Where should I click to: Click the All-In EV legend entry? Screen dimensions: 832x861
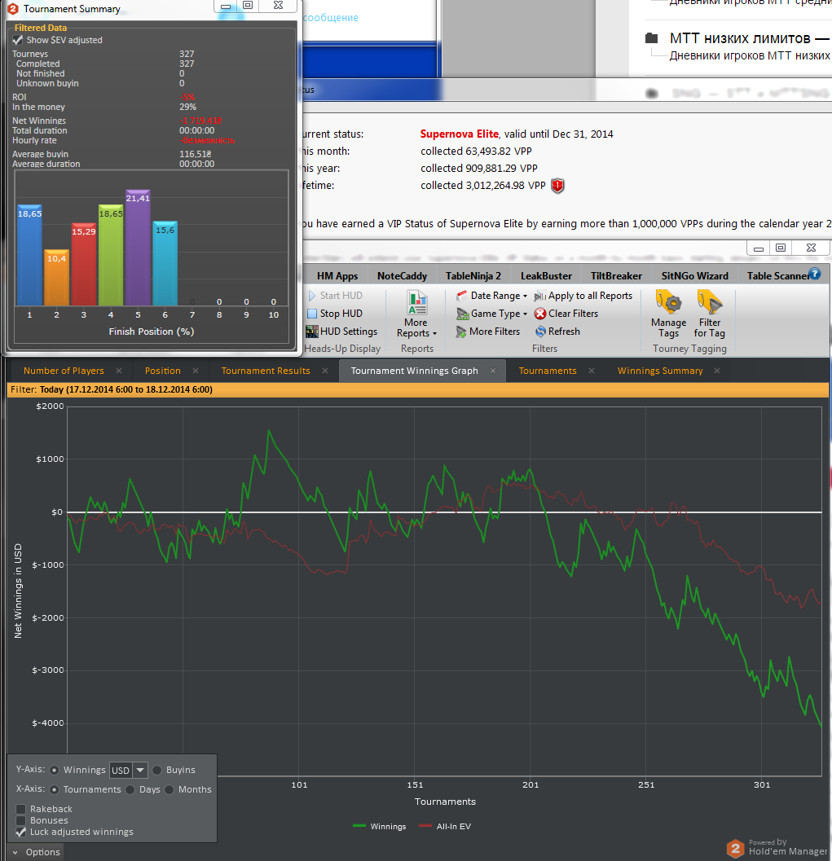pyautogui.click(x=445, y=827)
